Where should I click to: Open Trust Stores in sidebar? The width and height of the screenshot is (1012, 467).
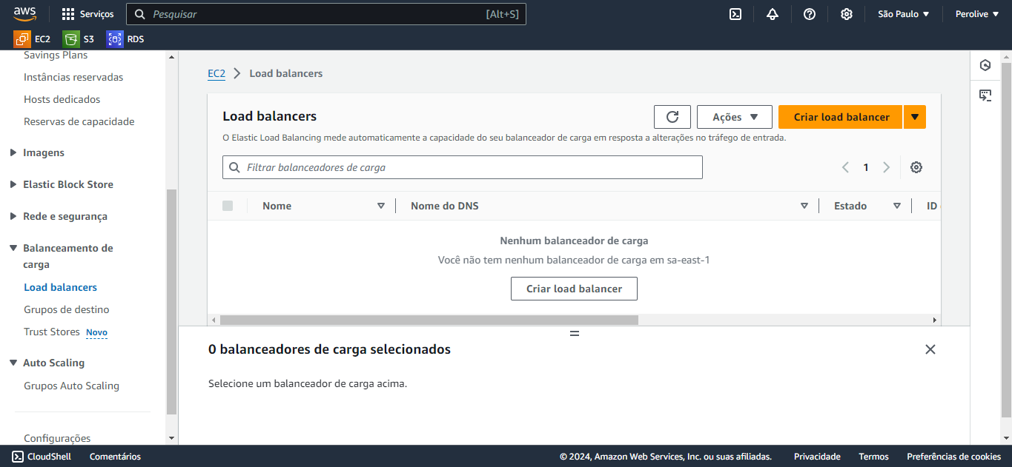point(51,332)
